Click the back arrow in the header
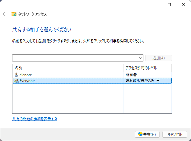191x141 pixels. [5, 14]
